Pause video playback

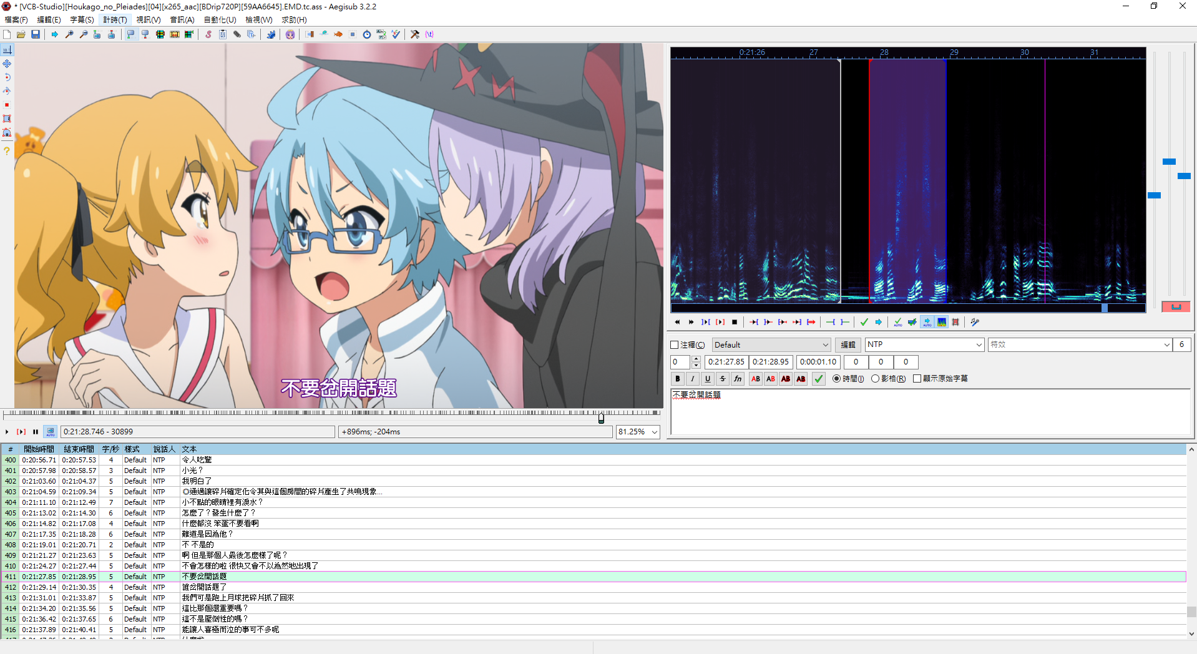(x=36, y=432)
